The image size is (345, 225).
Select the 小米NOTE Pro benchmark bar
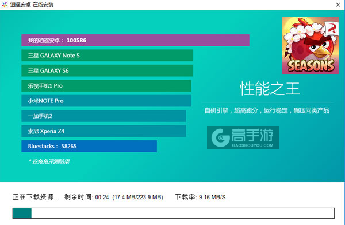point(106,101)
